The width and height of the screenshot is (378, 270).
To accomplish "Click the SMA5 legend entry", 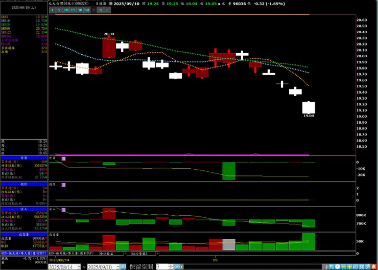I will (x=23, y=17).
